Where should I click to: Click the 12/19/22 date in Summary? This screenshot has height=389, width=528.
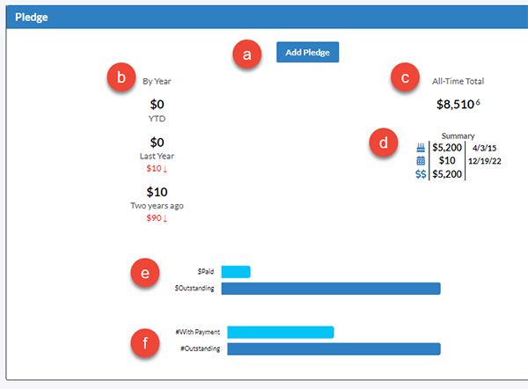[x=485, y=161]
